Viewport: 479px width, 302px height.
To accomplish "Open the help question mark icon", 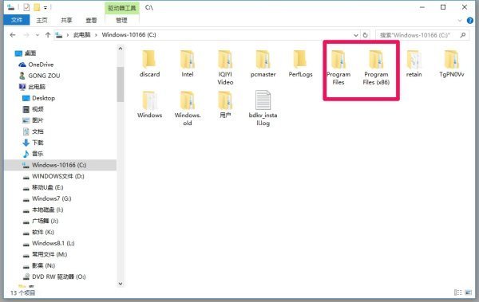I will click(470, 21).
